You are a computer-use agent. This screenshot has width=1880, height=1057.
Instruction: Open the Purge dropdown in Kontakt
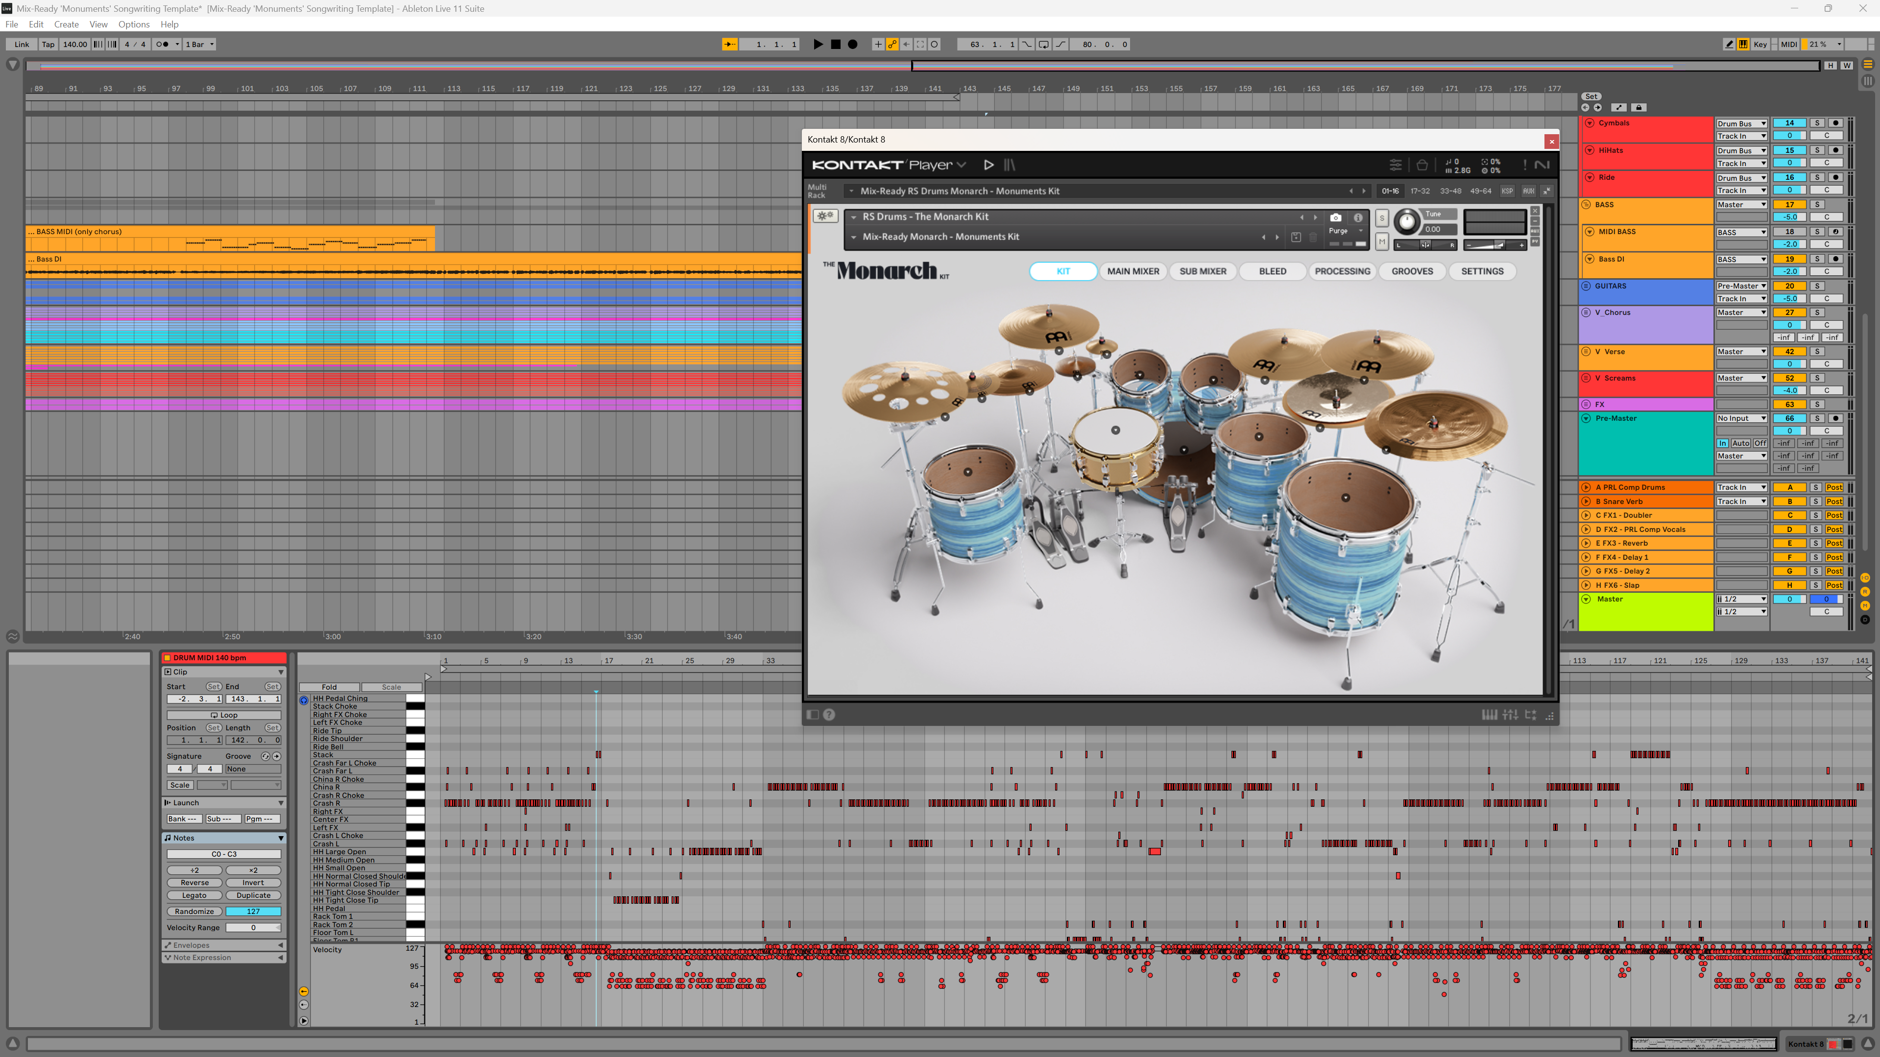coord(1346,231)
